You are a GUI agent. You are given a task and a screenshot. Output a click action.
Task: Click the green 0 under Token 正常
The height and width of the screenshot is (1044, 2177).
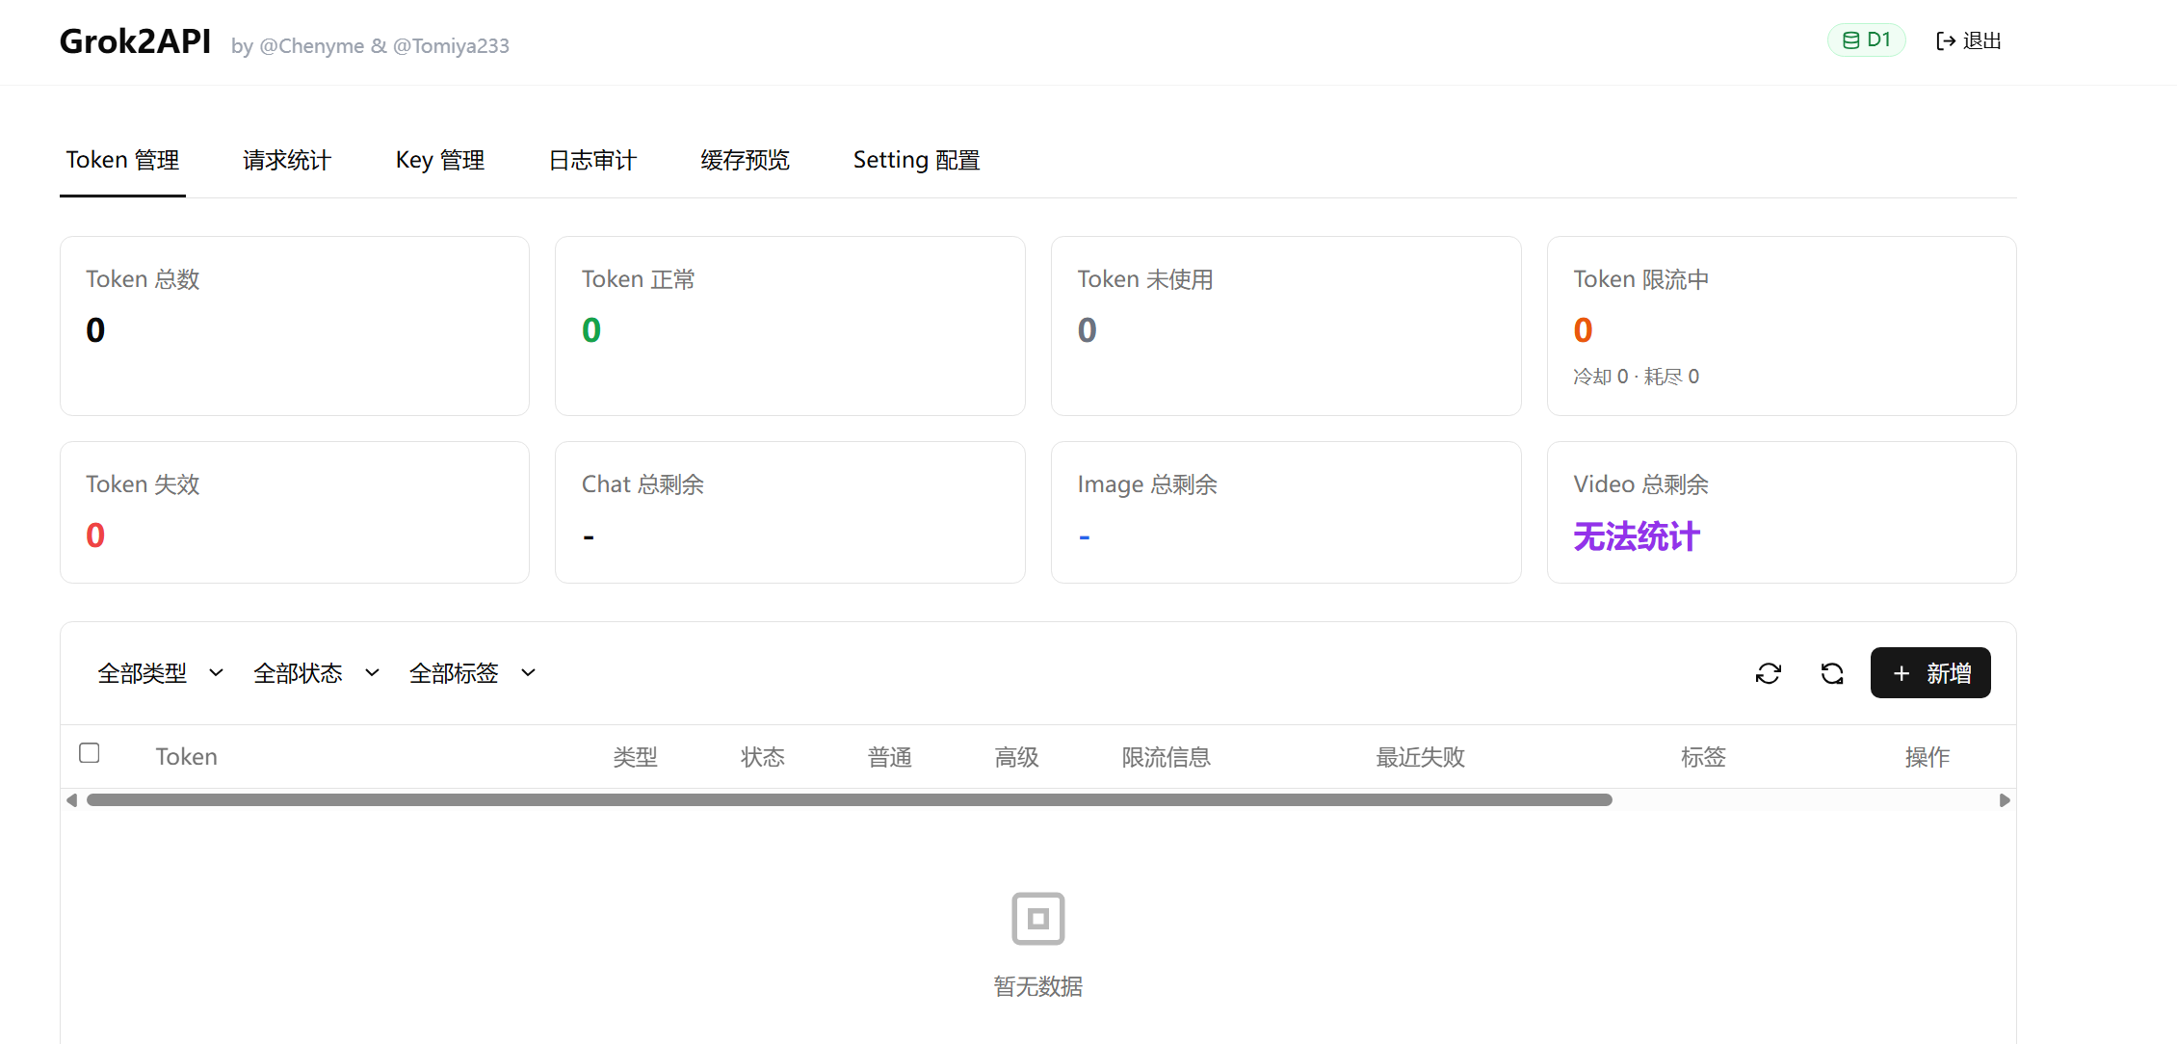(x=591, y=330)
